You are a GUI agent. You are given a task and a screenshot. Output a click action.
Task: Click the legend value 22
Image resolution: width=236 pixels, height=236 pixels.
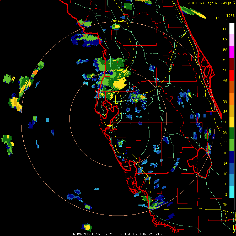[x=225, y=143]
